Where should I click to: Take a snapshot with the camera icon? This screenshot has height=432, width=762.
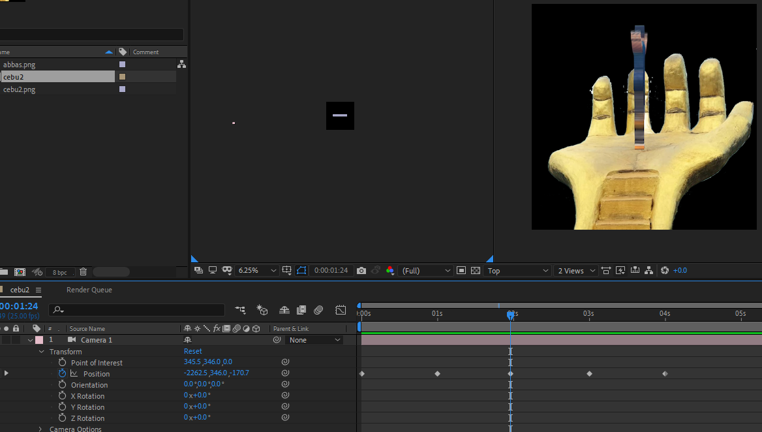361,271
